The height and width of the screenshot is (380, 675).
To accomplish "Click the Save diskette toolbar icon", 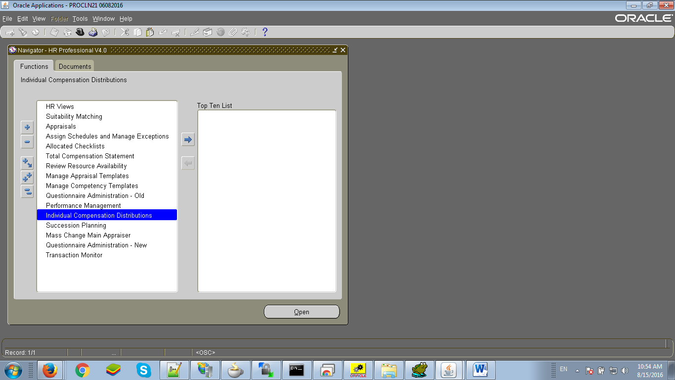I will coord(54,32).
